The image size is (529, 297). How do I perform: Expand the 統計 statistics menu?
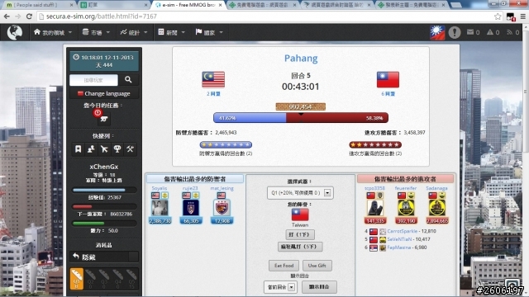pyautogui.click(x=134, y=32)
